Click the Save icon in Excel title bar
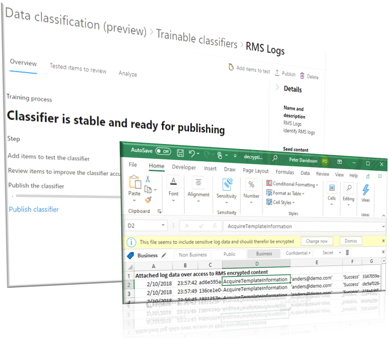This screenshot has height=338, width=389. (180, 153)
